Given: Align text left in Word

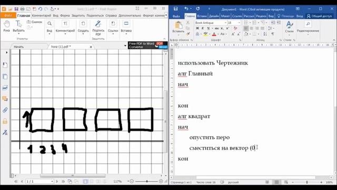Looking at the screenshot, I should 246,28.
